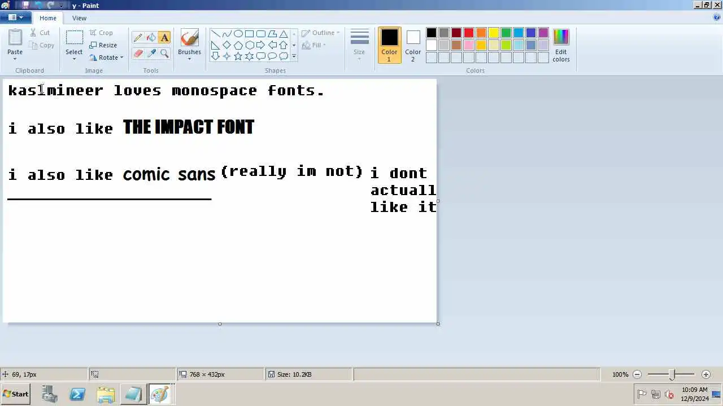Expand the Shapes gallery More arrow
This screenshot has height=406, width=723.
[294, 56]
